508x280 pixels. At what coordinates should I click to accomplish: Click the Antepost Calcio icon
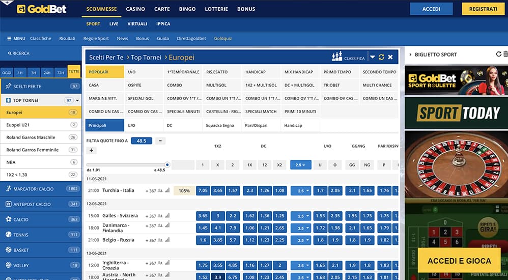pos(9,204)
